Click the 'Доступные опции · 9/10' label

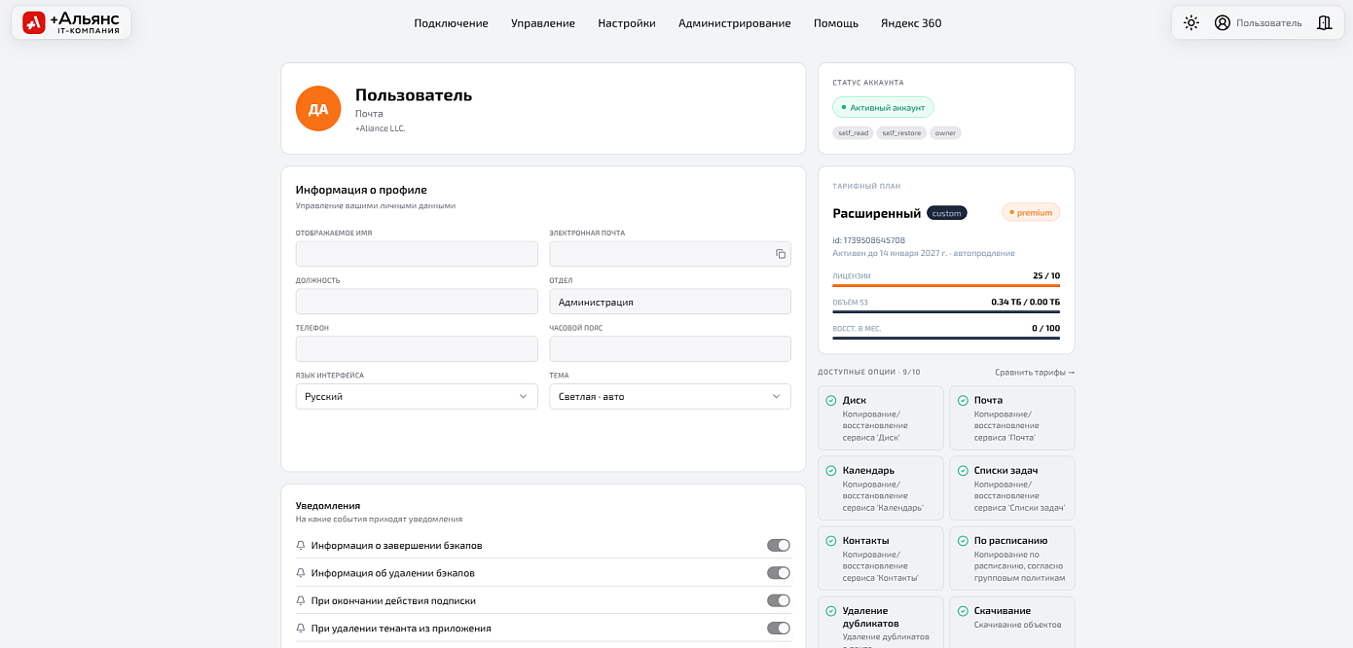[868, 372]
